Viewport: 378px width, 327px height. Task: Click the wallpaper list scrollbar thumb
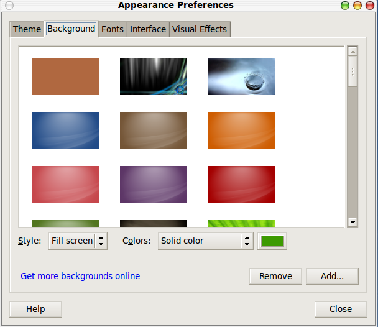pyautogui.click(x=353, y=71)
